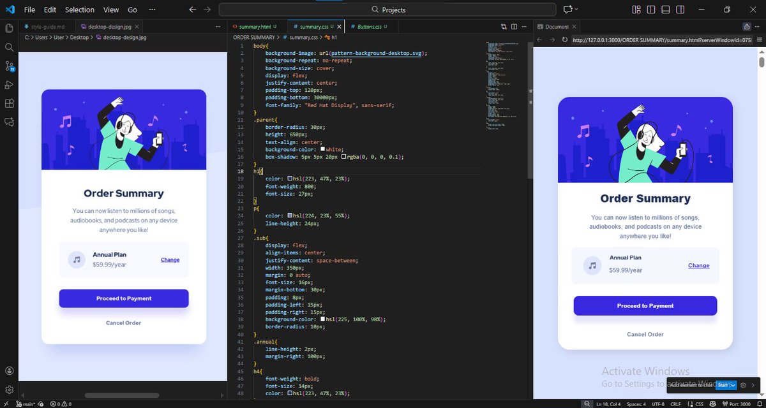766x408 pixels.
Task: Click Desktop folder in image breadcrumb
Action: [x=79, y=38]
